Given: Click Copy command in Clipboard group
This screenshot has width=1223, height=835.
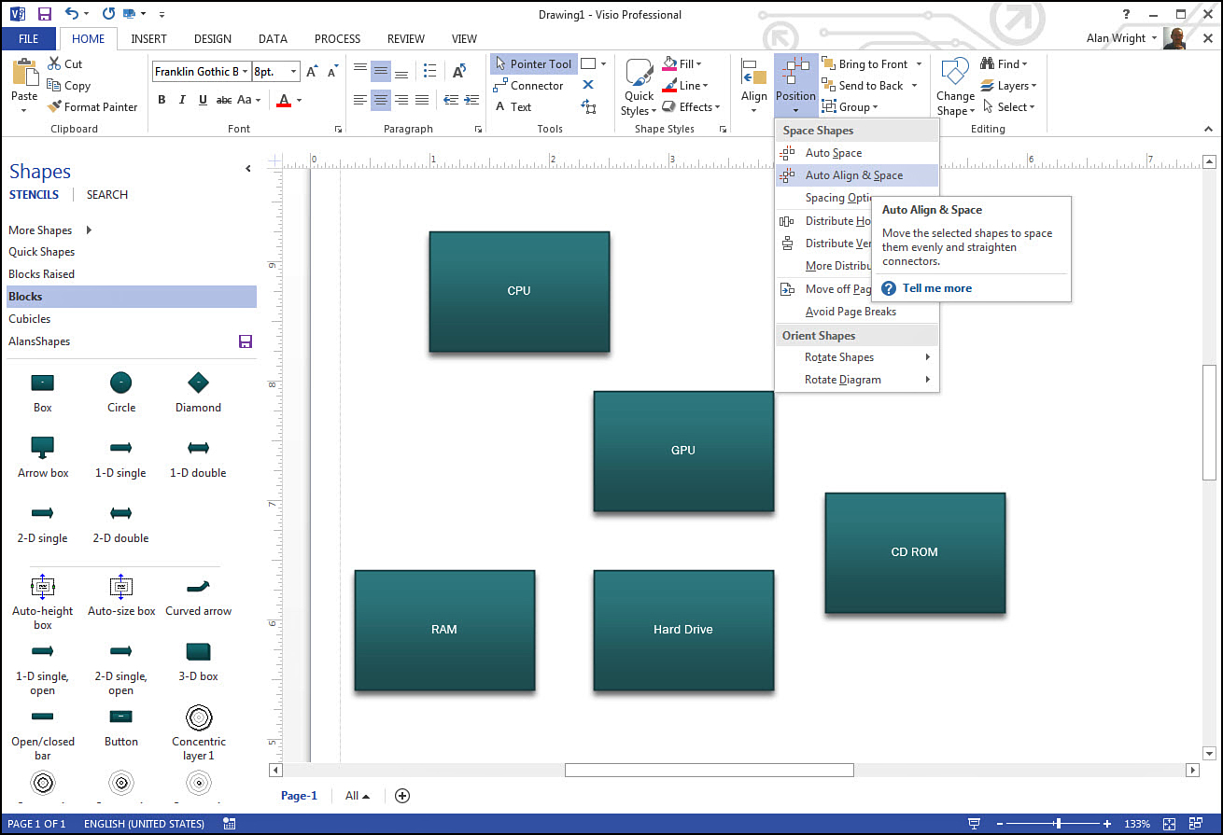Looking at the screenshot, I should tap(68, 85).
